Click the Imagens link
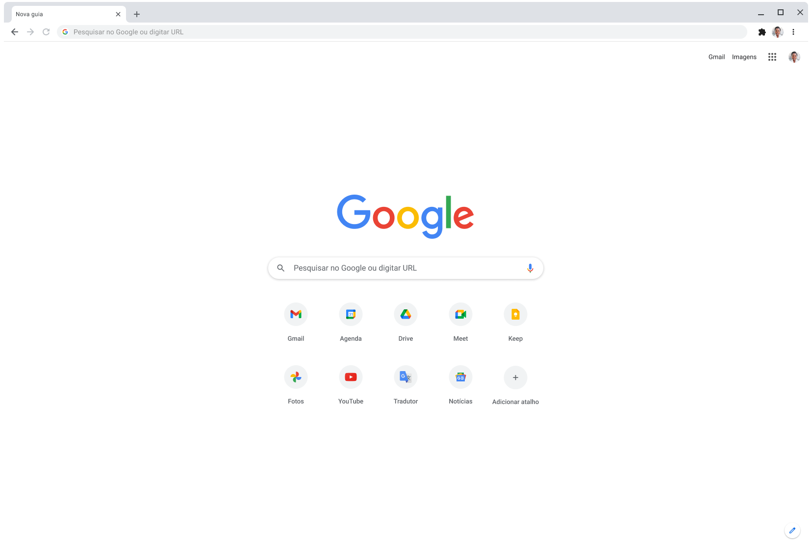812x552 pixels. coord(744,57)
